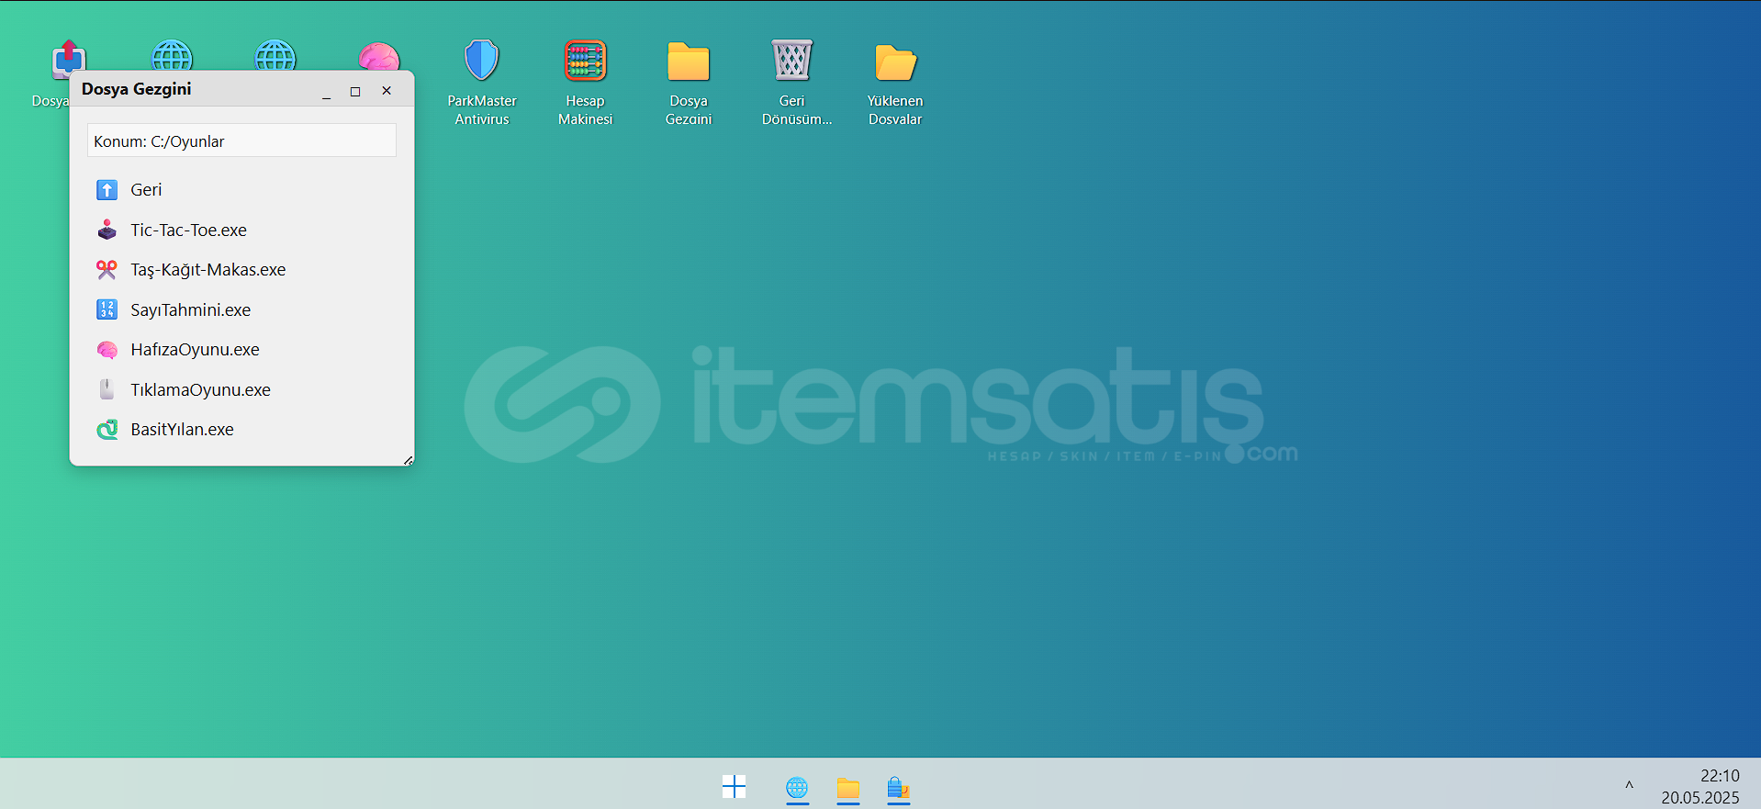This screenshot has width=1761, height=809.
Task: Click the Konum: C:/Oyunlar address field
Action: [241, 140]
